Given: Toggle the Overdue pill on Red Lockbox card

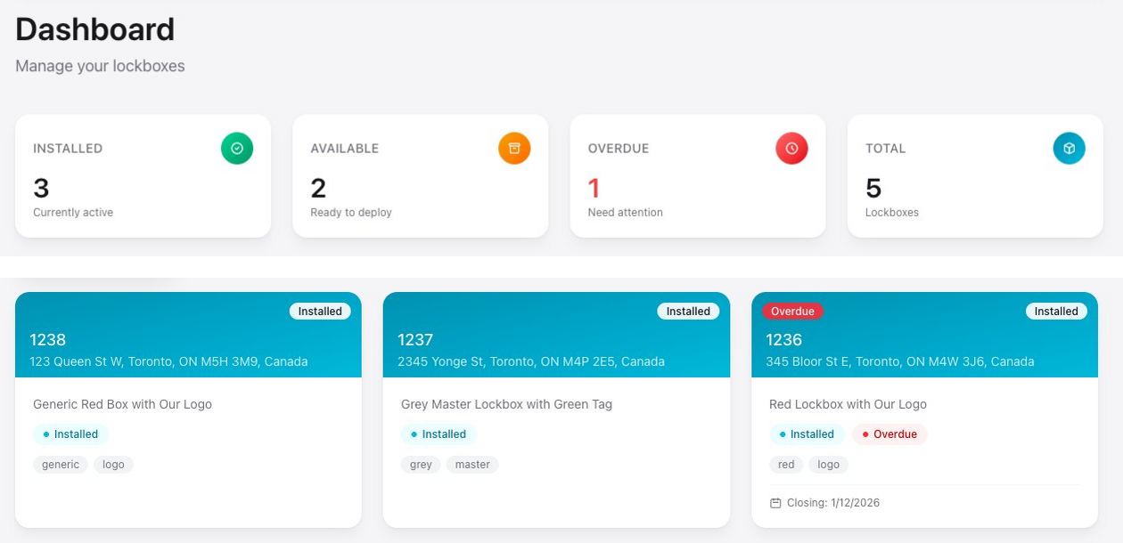Looking at the screenshot, I should click(889, 434).
